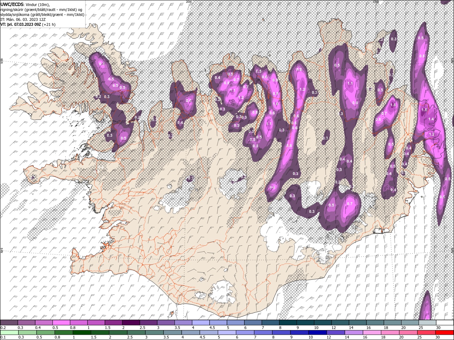Pick upper legend swatch between 0.3 and 0.4
The image size is (454, 340).
(x=27, y=323)
